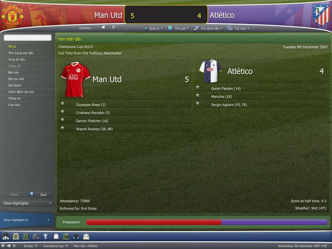332x249 pixels.
Task: Open the squad tactics pitch icon
Action: [x=26, y=236]
